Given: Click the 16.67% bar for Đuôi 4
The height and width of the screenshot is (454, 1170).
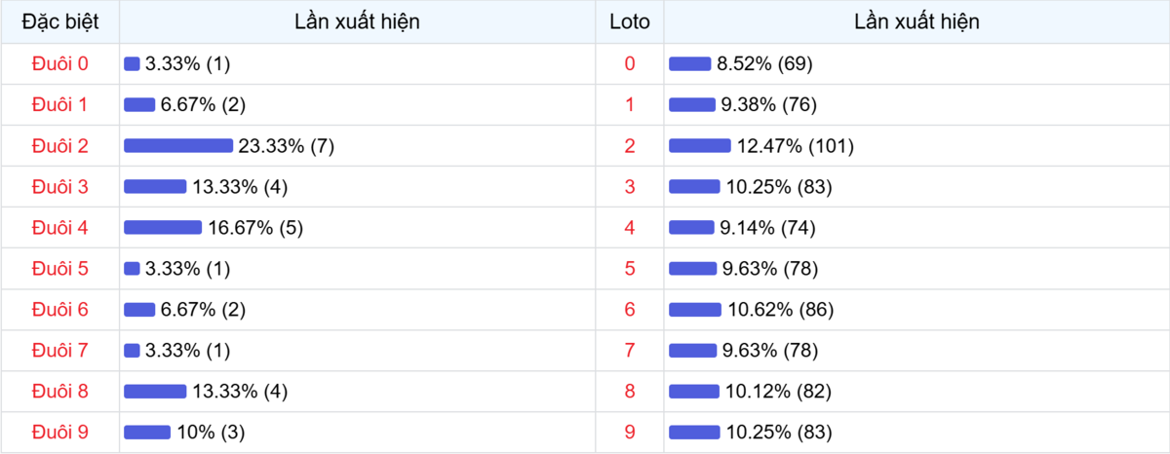Looking at the screenshot, I should [163, 228].
